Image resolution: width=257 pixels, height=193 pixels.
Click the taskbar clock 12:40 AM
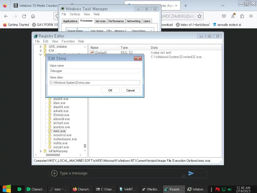click(x=243, y=189)
